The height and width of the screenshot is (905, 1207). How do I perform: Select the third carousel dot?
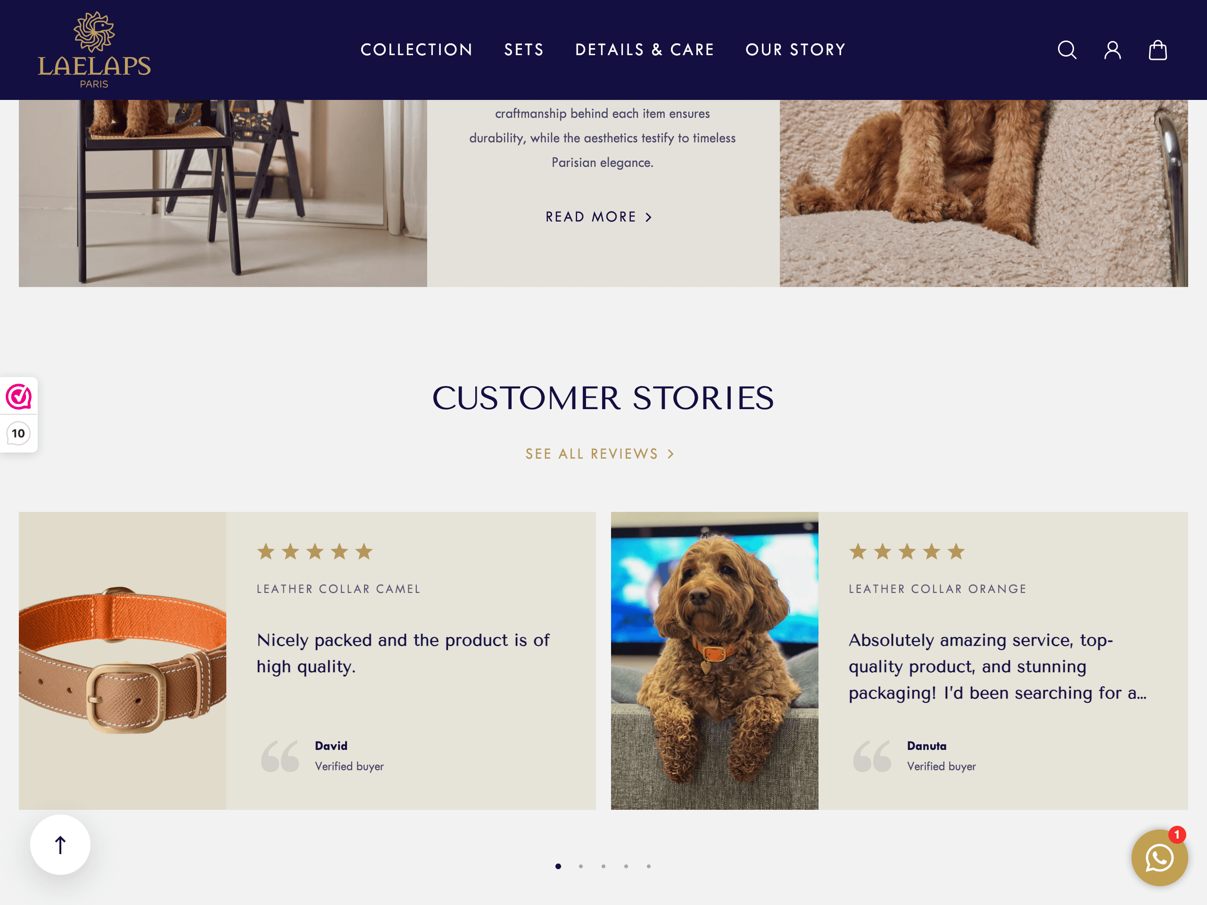point(603,866)
